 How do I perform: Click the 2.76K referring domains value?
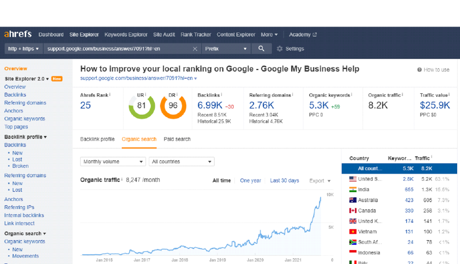pos(262,105)
